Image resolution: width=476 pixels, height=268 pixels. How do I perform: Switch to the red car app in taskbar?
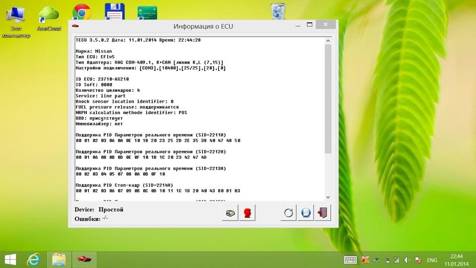[x=84, y=260]
